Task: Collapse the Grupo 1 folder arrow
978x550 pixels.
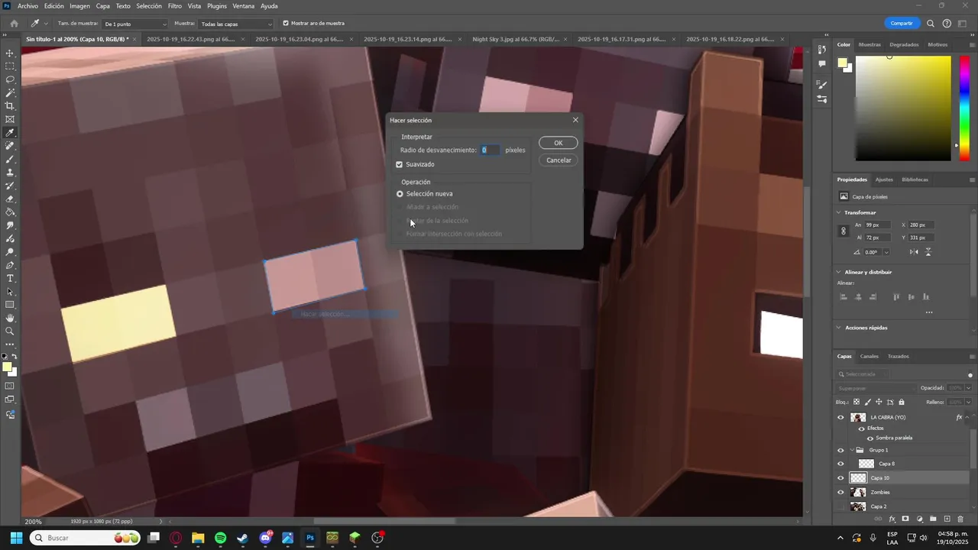Action: pyautogui.click(x=852, y=450)
